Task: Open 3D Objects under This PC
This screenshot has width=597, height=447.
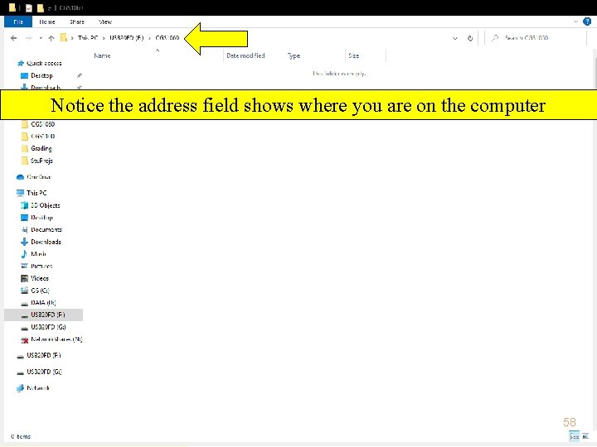Action: pyautogui.click(x=46, y=205)
